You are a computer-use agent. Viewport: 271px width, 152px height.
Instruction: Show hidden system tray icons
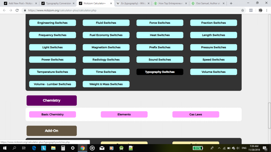point(219,148)
